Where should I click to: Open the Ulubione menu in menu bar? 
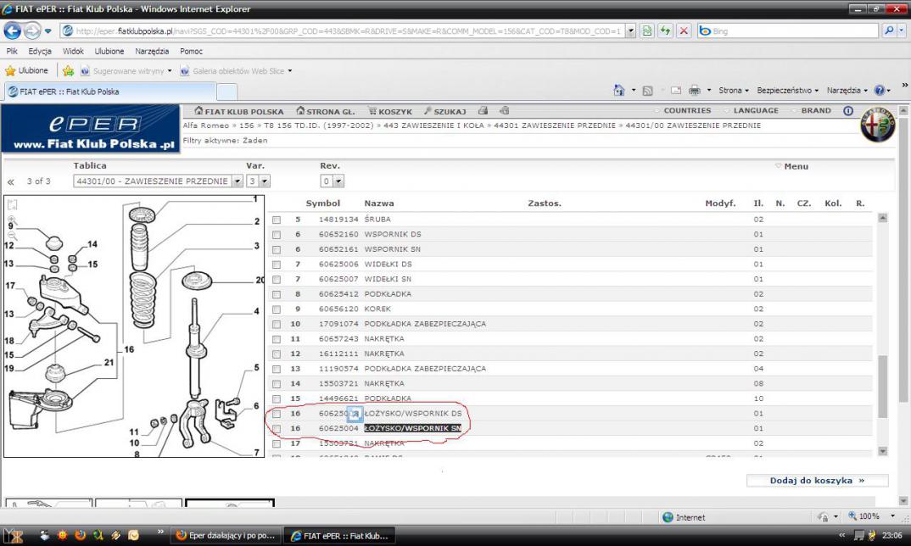[109, 51]
